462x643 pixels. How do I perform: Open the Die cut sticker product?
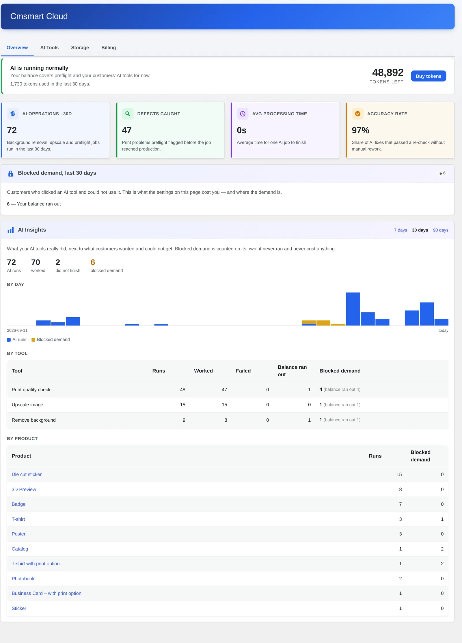click(27, 475)
